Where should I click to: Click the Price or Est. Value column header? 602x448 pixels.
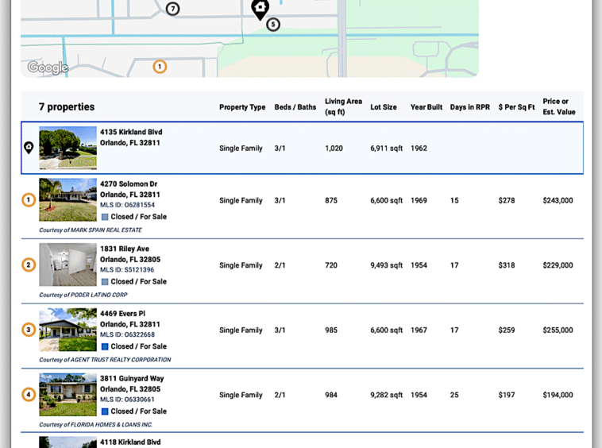click(559, 106)
